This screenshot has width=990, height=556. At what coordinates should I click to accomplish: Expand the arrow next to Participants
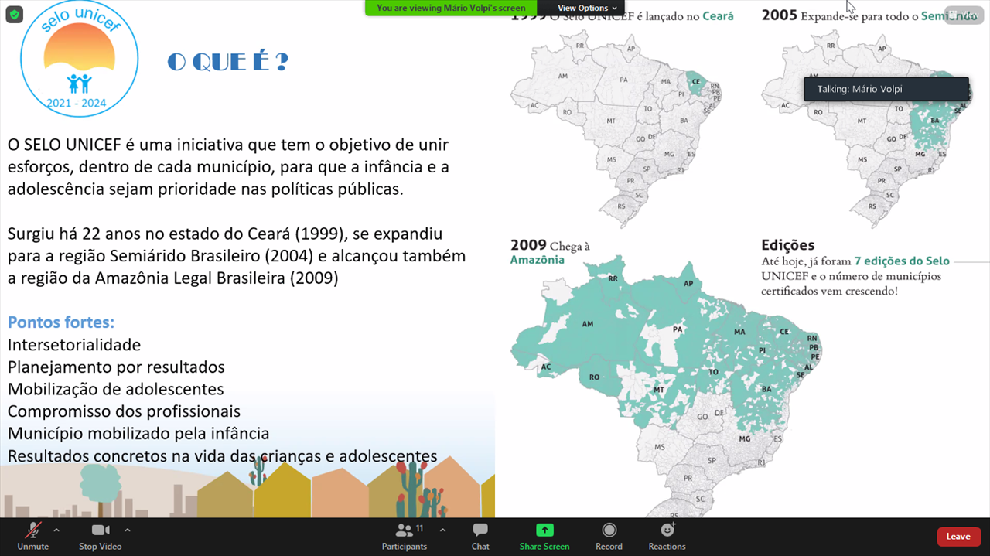click(x=442, y=530)
